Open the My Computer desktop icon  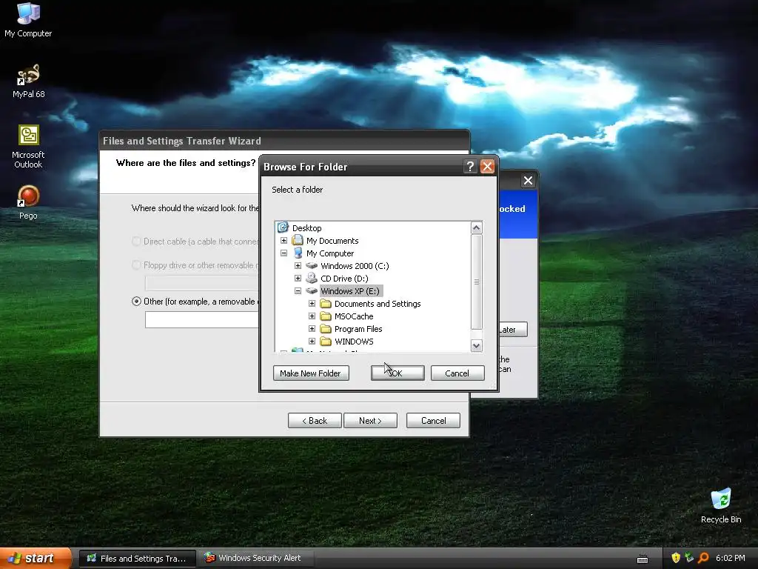(28, 19)
